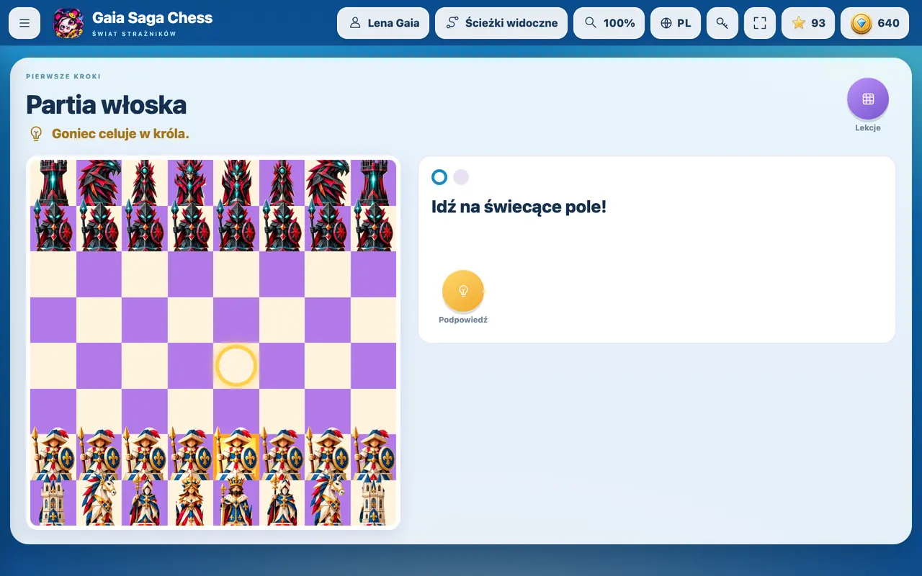Click the 'Idź na świecące pole!' instruction
This screenshot has height=576, width=922.
(519, 207)
